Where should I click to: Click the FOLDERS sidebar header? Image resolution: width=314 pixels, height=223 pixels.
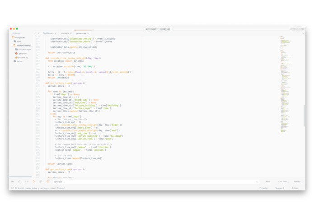16,33
